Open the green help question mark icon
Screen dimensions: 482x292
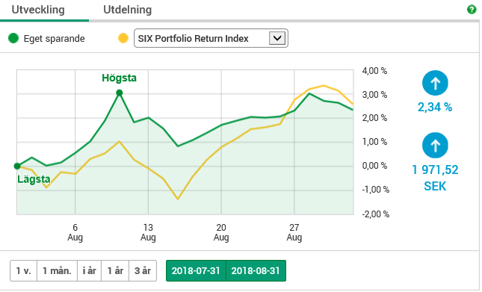click(472, 10)
